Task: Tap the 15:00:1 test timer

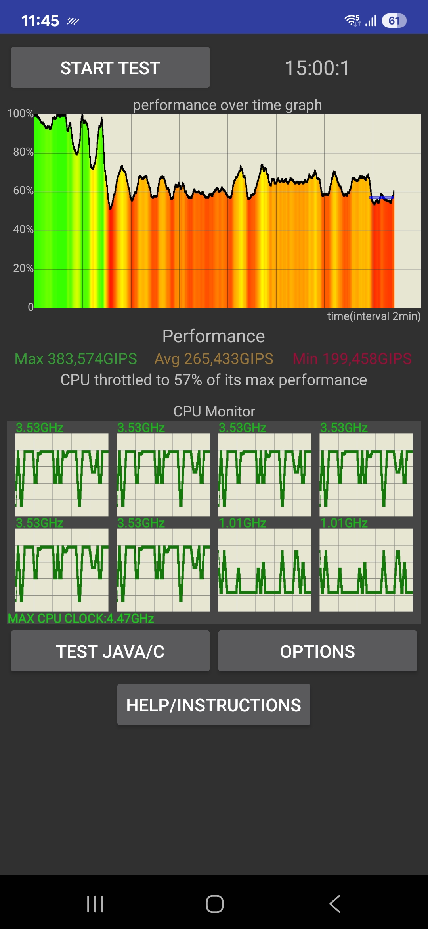Action: (317, 68)
